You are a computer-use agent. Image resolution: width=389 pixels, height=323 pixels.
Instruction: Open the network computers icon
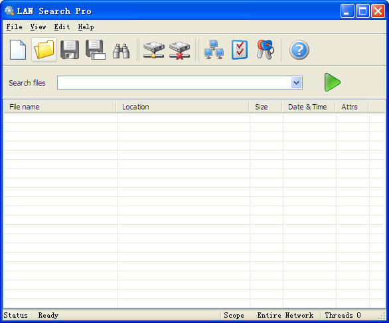coord(214,50)
